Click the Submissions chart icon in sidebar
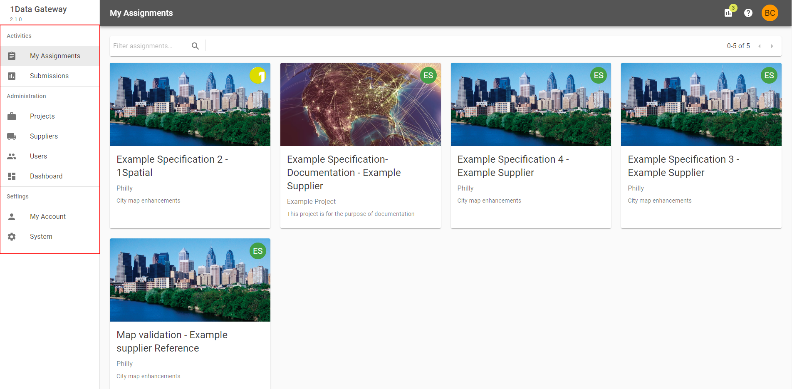Viewport: 792px width, 389px height. (12, 76)
